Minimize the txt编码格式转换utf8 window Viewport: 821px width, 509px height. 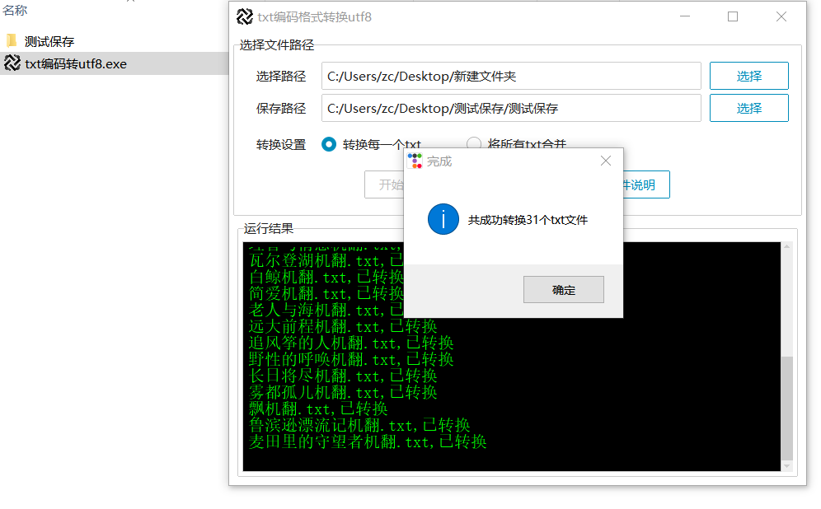pyautogui.click(x=685, y=16)
